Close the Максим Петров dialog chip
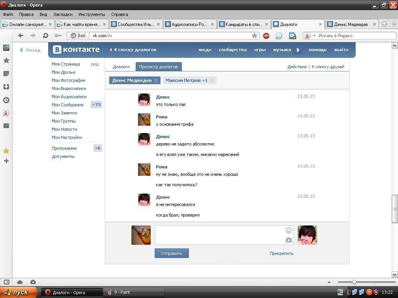Image resolution: width=398 pixels, height=298 pixels. click(x=212, y=81)
